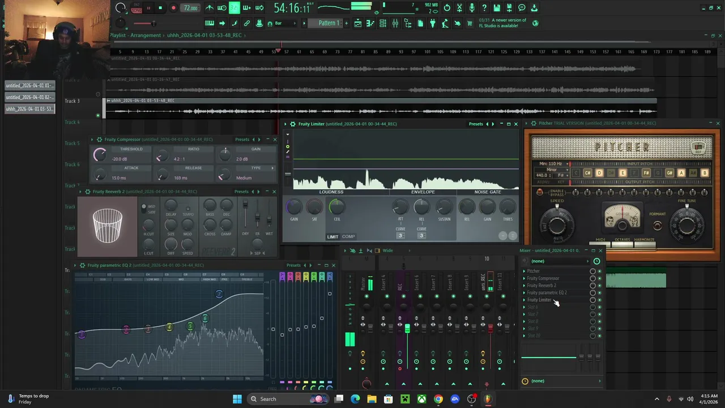The height and width of the screenshot is (408, 725).
Task: Toggle Fruity parametric EQ 2 slot enable
Action: pyautogui.click(x=600, y=293)
